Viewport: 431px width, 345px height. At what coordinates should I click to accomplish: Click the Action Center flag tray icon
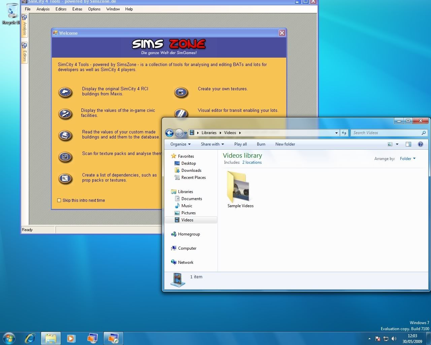point(378,339)
